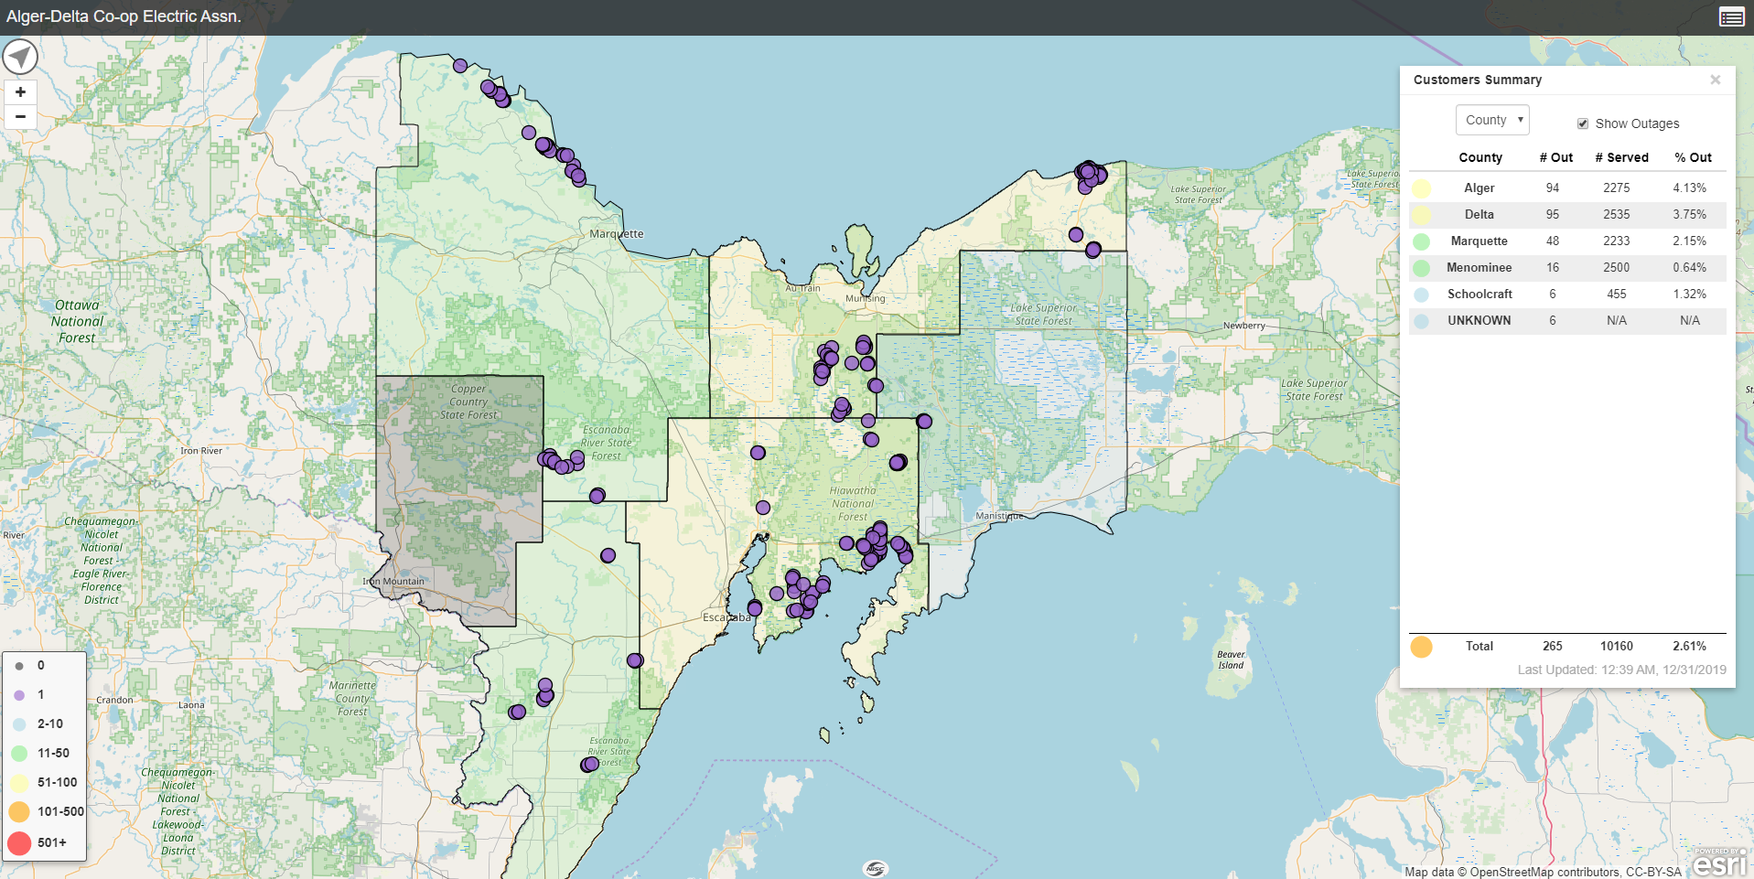Select the Menominee county row
Viewport: 1754px width, 879px height.
(1567, 267)
